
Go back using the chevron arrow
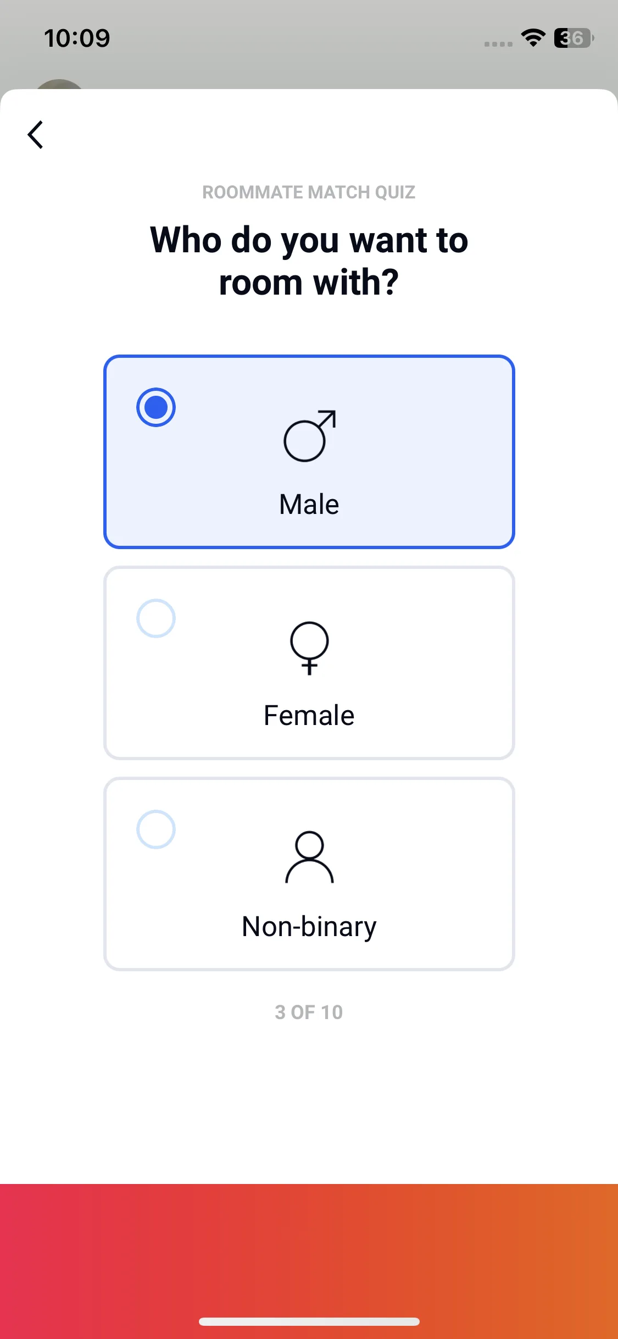(36, 135)
